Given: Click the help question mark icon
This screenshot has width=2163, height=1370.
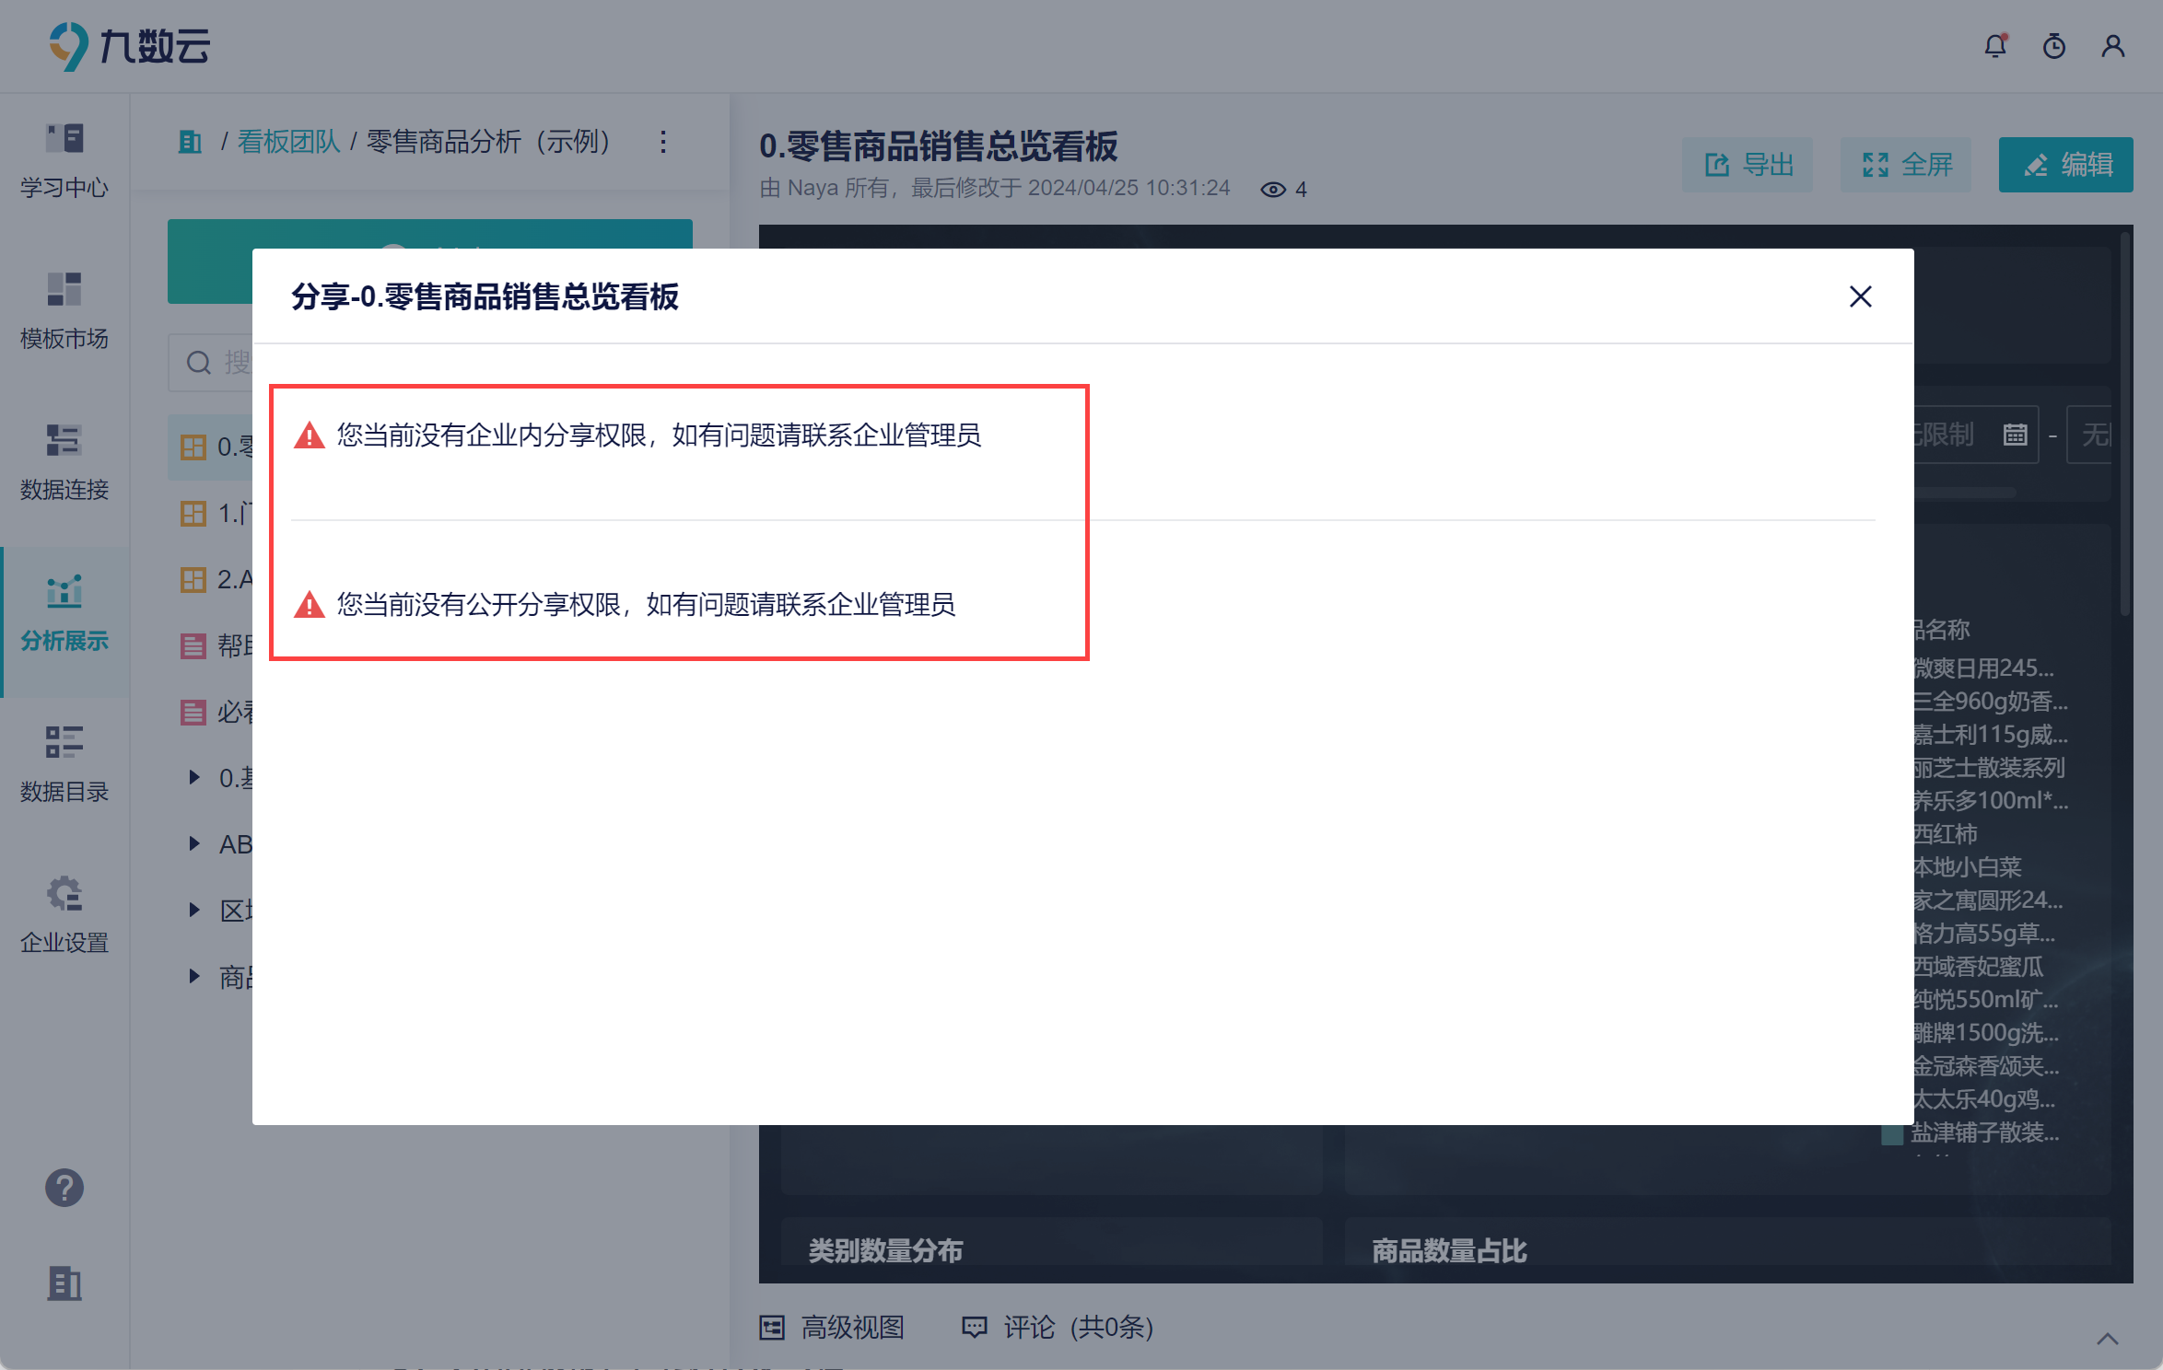Looking at the screenshot, I should [x=64, y=1189].
